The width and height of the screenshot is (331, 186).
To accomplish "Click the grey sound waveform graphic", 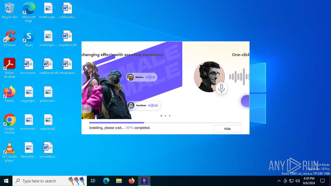I will (239, 77).
